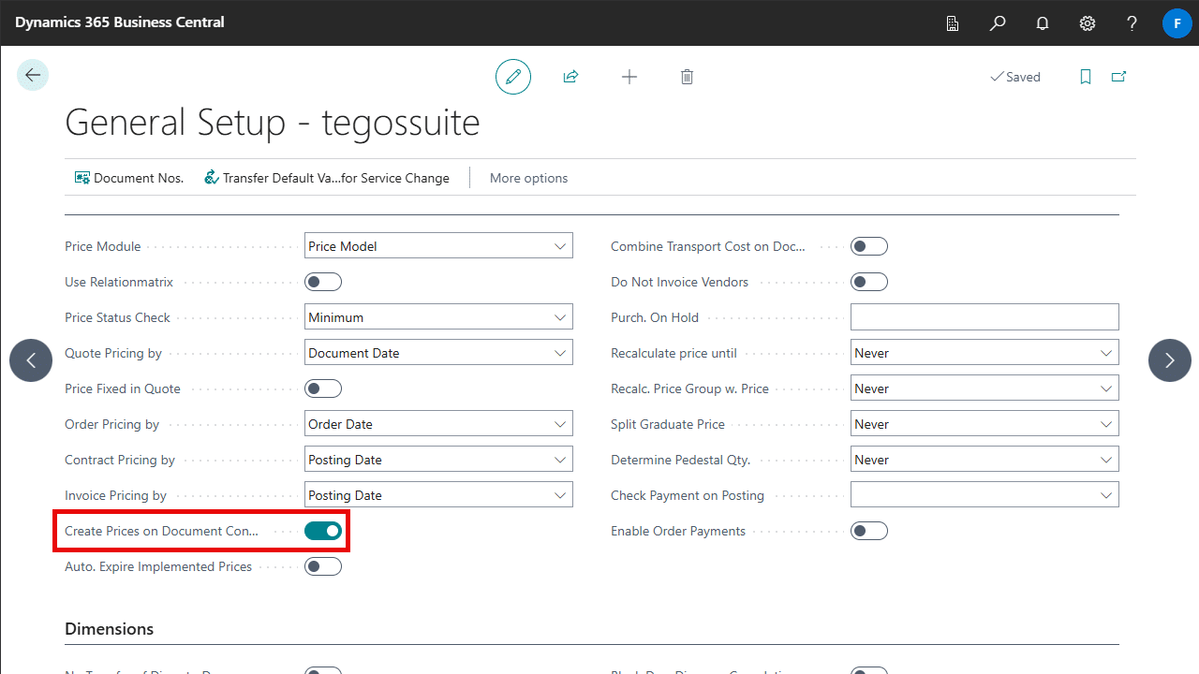The height and width of the screenshot is (674, 1199).
Task: Click More options in action bar
Action: [x=528, y=178]
